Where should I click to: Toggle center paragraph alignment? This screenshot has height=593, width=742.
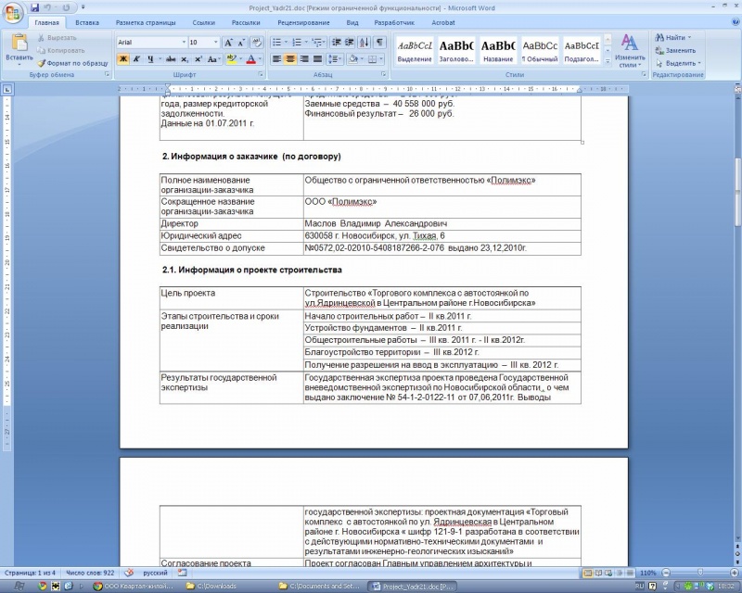tap(290, 59)
